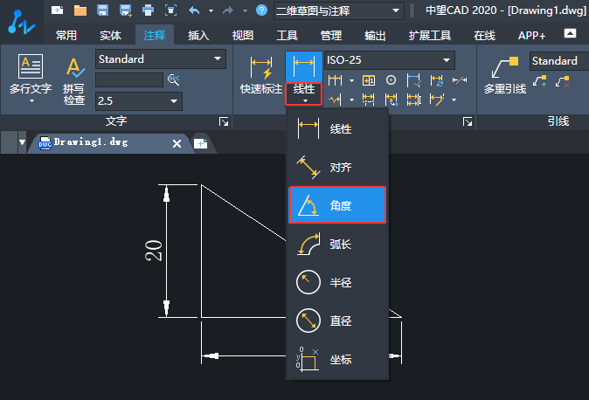Click the oblique dimension icon
Image resolution: width=589 pixels, height=400 pixels.
click(460, 80)
